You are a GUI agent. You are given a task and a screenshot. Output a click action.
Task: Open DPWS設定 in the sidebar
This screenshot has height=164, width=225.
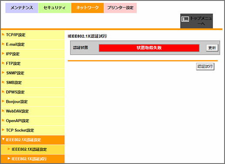pyautogui.click(x=33, y=92)
